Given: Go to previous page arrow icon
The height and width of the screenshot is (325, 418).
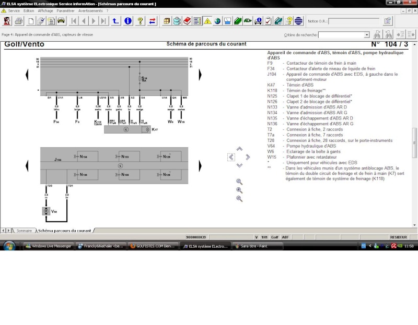Looking at the screenshot, I should (84, 21).
